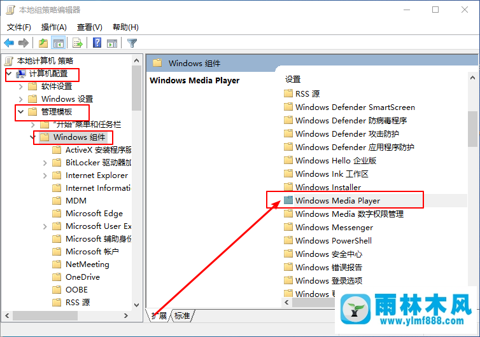Click the 计算机配置 computer icon

tap(21, 74)
